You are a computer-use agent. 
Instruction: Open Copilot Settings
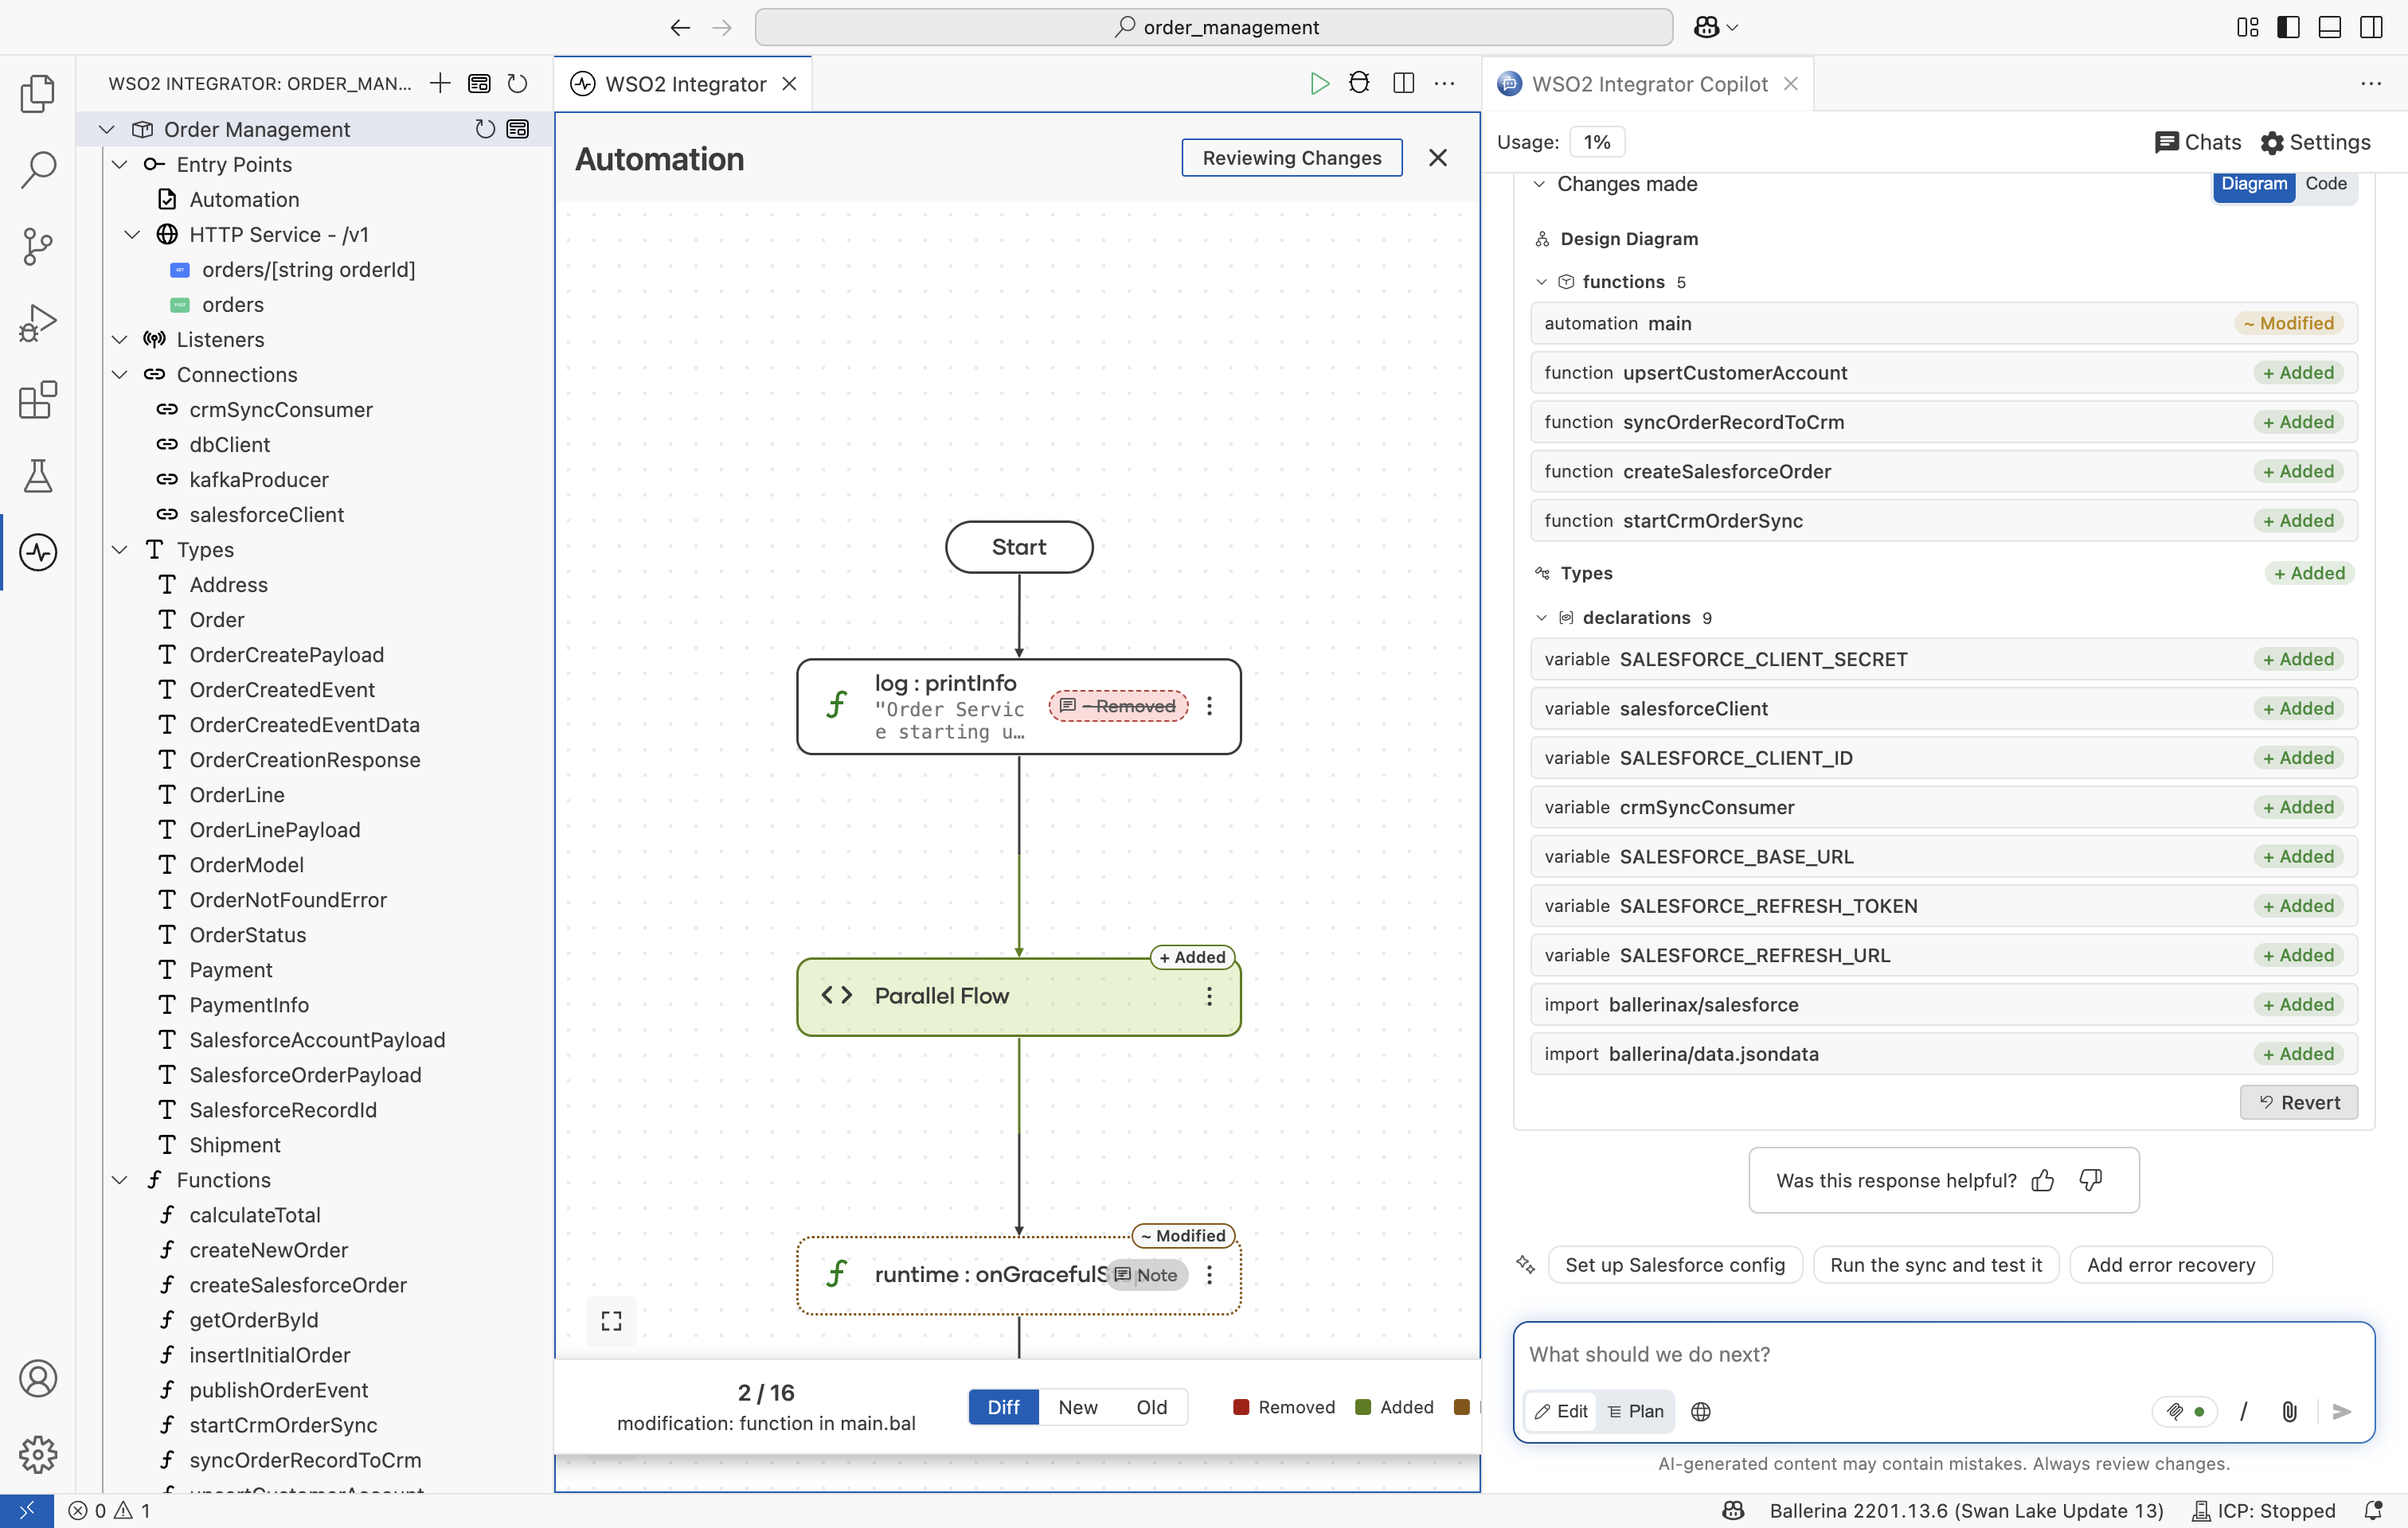[x=2315, y=142]
